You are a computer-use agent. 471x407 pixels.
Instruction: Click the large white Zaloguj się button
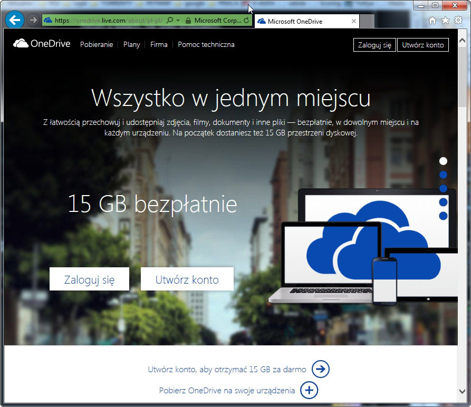point(89,279)
